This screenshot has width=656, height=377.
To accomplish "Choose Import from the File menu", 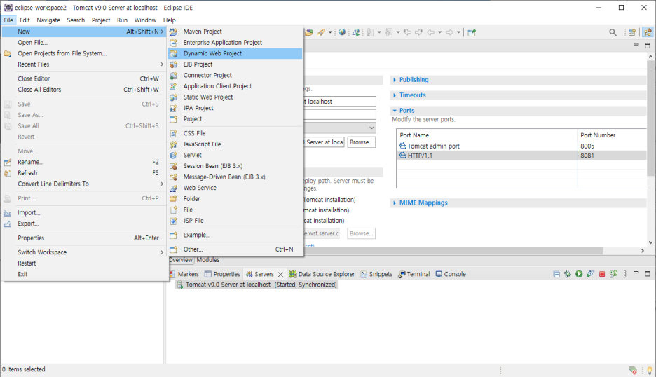I will coord(83,212).
